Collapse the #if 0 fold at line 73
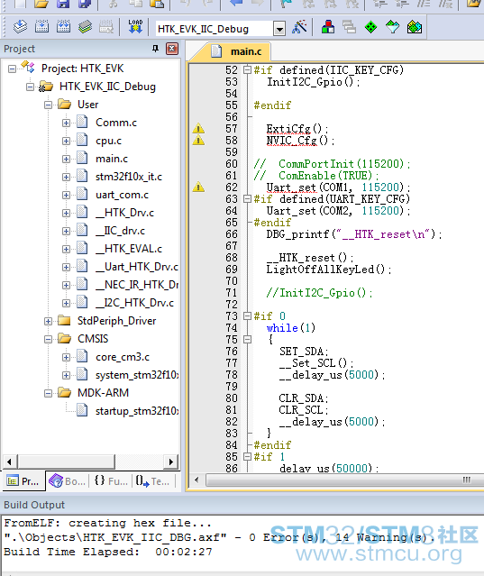The height and width of the screenshot is (576, 484). click(x=248, y=315)
